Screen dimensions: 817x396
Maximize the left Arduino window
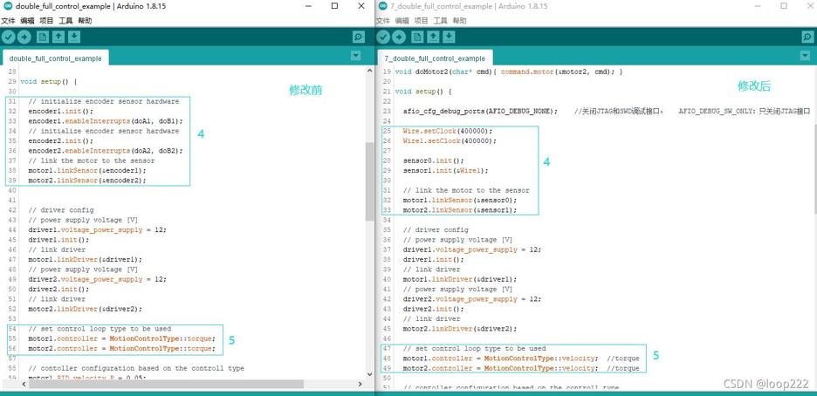(334, 6)
